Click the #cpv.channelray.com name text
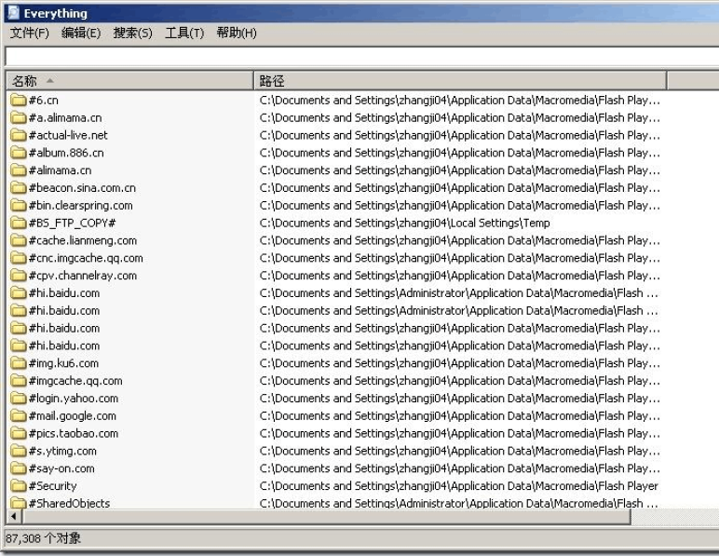Image resolution: width=719 pixels, height=556 pixels. (83, 276)
